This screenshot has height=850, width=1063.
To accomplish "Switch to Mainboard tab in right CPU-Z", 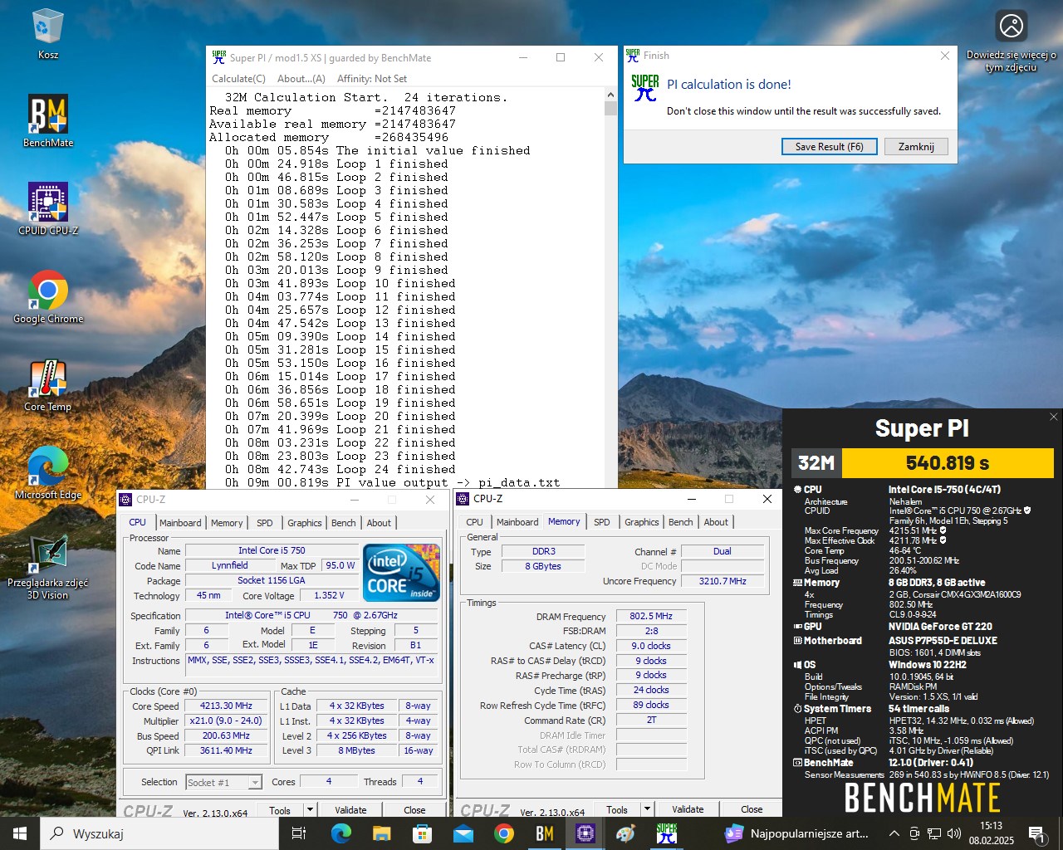I will 517,522.
